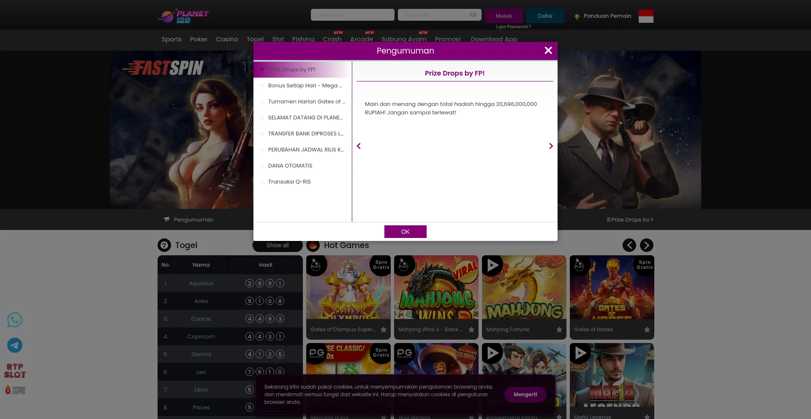Open Panduan Pemain guide link
The height and width of the screenshot is (419, 811).
click(x=602, y=16)
